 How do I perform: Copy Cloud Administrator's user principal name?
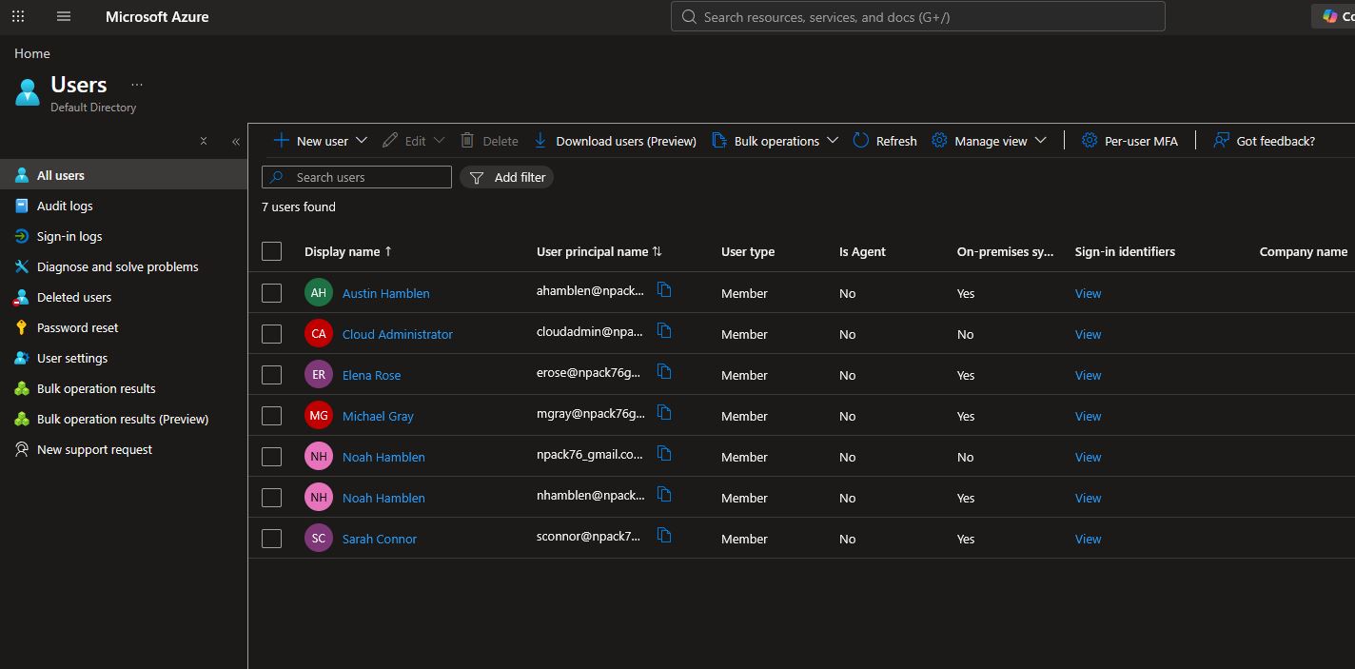(x=664, y=331)
